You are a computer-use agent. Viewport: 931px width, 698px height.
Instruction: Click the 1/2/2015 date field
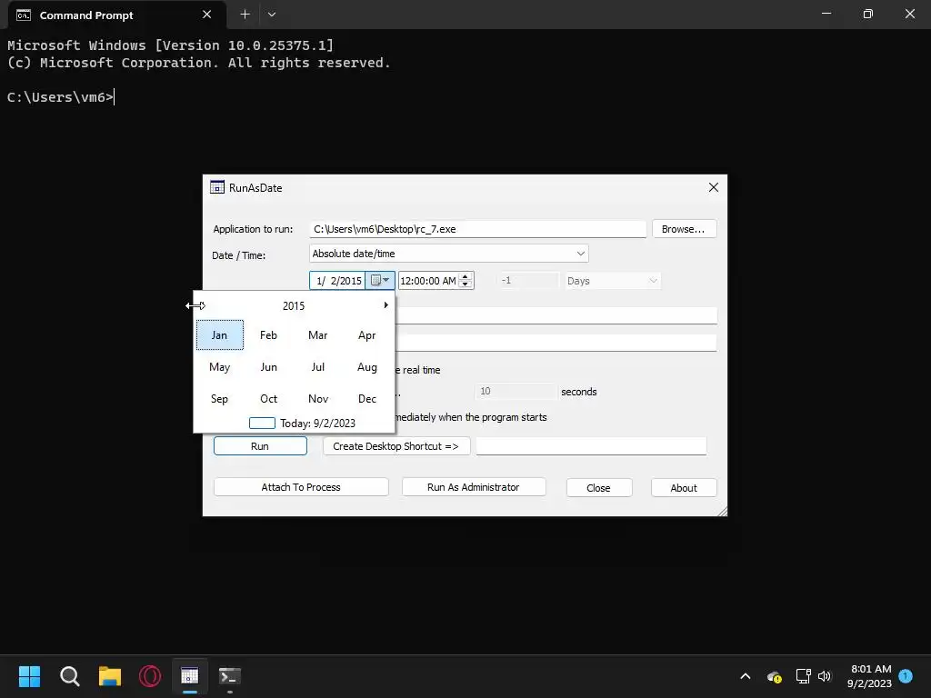[338, 281]
